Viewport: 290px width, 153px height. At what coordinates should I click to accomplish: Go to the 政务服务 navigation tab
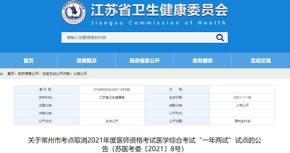pos(202,61)
